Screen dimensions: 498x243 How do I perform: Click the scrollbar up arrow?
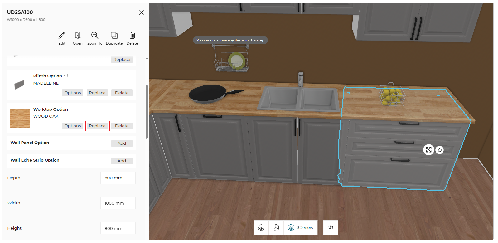pos(147,58)
